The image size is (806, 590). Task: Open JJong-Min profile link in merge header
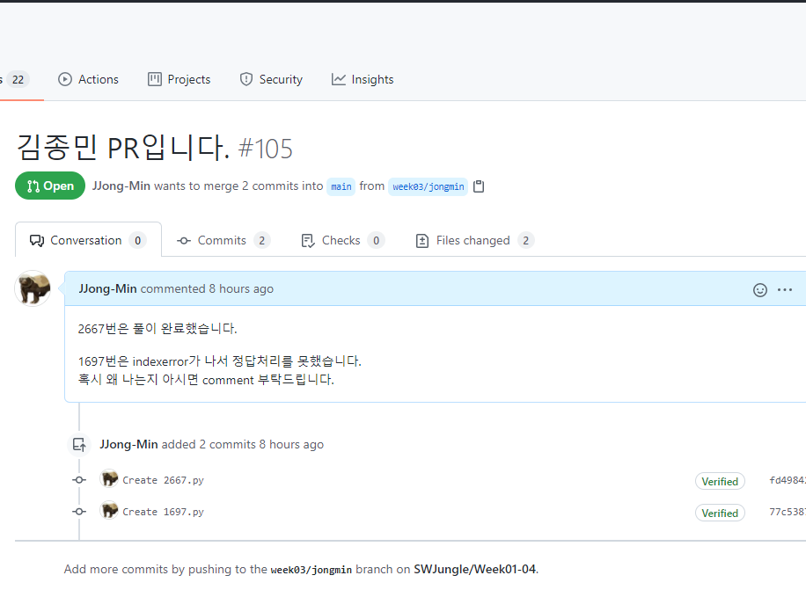pyautogui.click(x=121, y=186)
